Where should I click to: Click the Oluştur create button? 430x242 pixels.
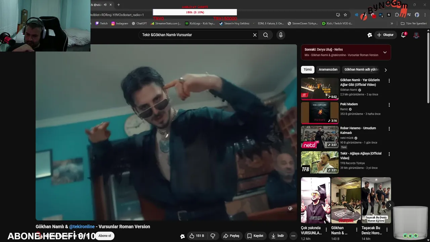(385, 35)
